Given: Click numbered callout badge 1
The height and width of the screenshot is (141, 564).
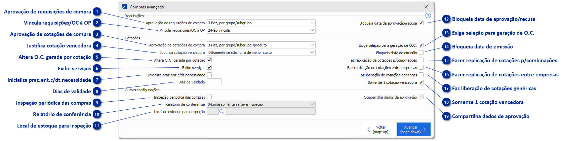Looking at the screenshot, I should click(97, 12).
